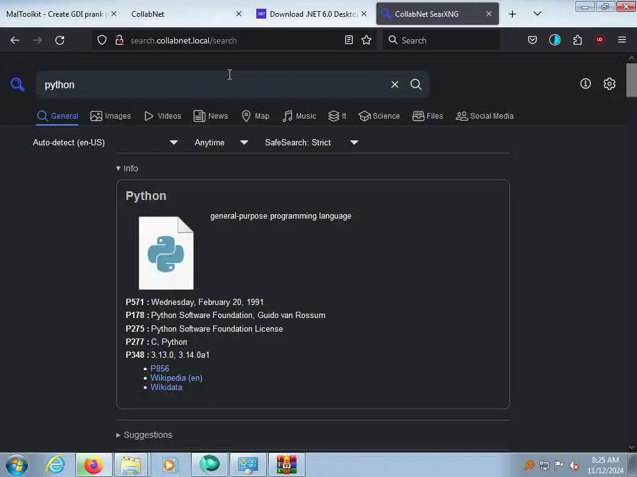This screenshot has width=637, height=477.
Task: Click the page vertical scrollbar thumb
Action: [631, 80]
